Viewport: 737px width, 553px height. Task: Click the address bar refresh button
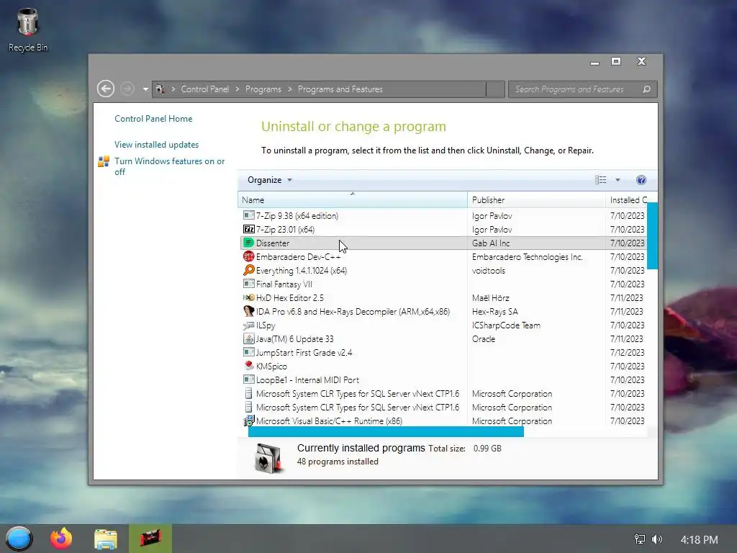point(495,89)
